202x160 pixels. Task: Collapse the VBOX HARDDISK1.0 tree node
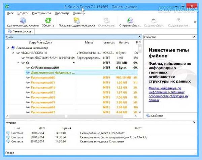click(x=13, y=53)
